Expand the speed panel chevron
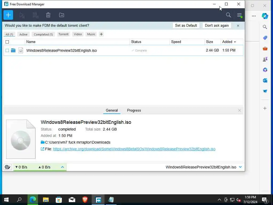273x205 pixels. click(x=62, y=167)
